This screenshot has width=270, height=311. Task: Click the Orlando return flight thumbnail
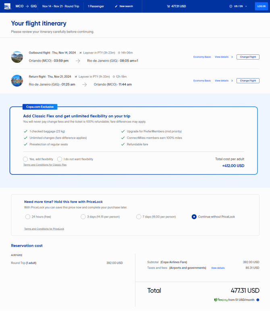point(17,81)
